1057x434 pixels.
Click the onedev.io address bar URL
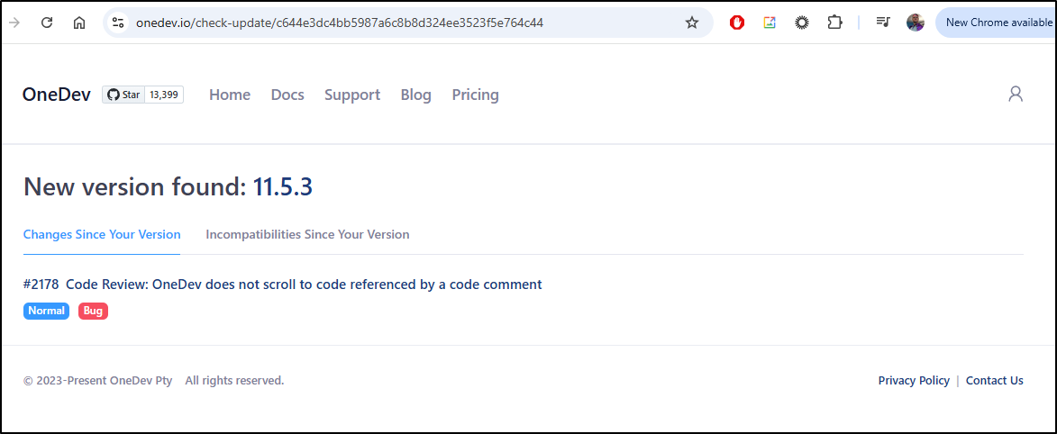(x=339, y=23)
